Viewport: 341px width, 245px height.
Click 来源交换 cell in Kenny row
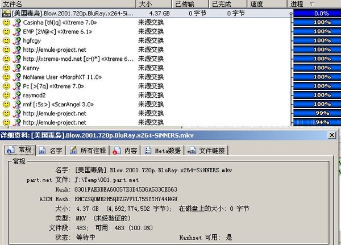pyautogui.click(x=151, y=68)
